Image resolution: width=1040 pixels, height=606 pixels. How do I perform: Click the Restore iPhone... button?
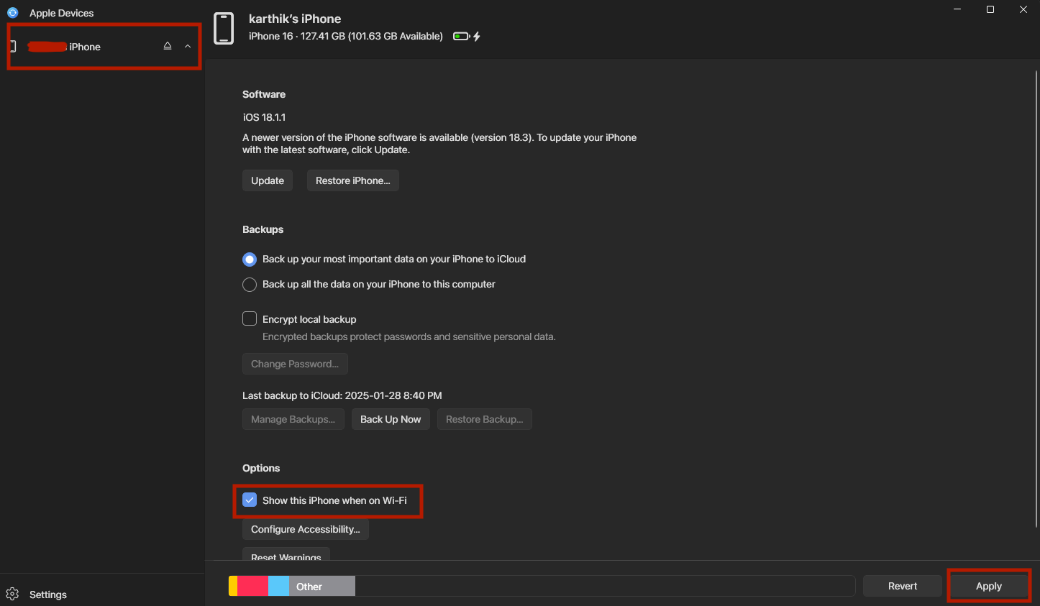click(x=353, y=180)
